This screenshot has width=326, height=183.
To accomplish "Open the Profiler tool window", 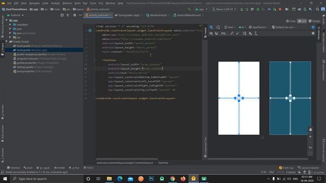I will [60, 168].
